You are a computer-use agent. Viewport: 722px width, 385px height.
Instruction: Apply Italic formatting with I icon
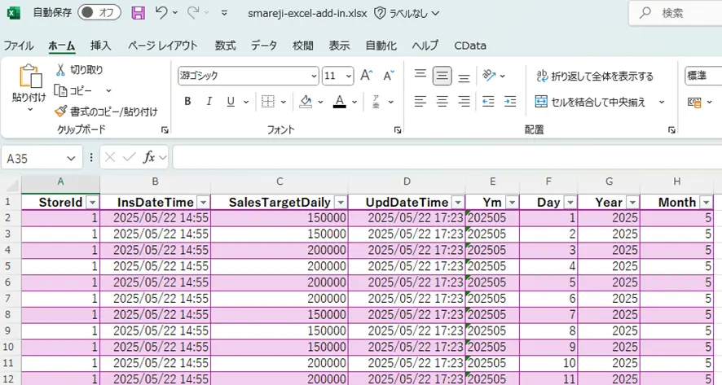[x=209, y=102]
